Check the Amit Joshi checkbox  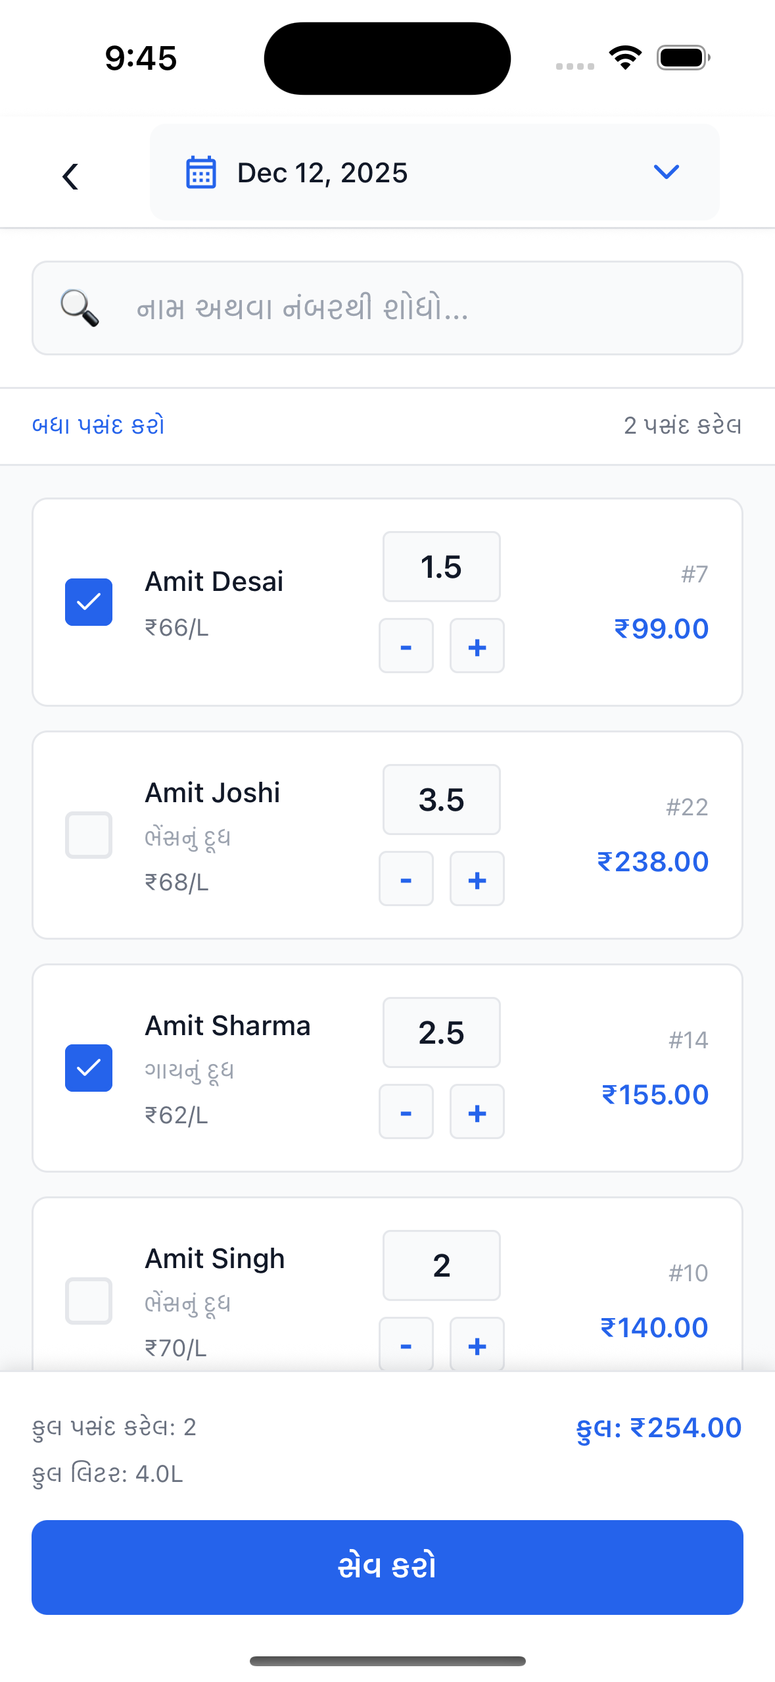click(x=89, y=835)
